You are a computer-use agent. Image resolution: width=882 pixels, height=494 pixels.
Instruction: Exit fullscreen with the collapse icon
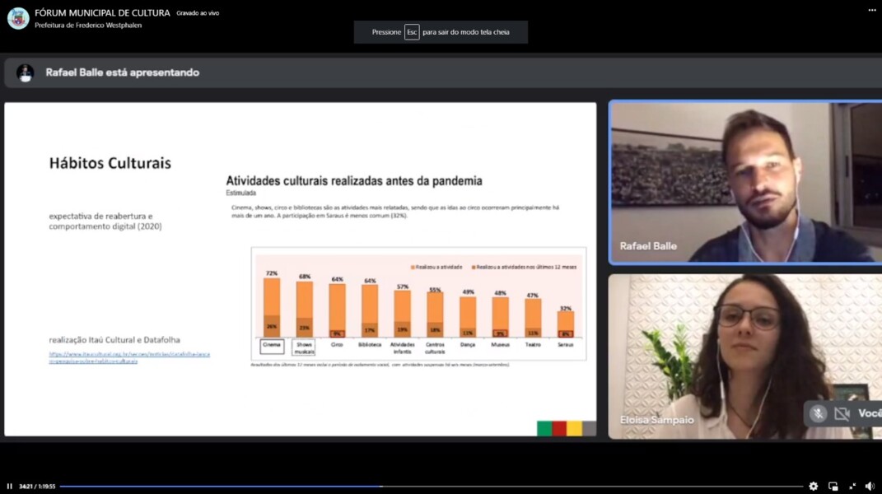click(x=852, y=486)
